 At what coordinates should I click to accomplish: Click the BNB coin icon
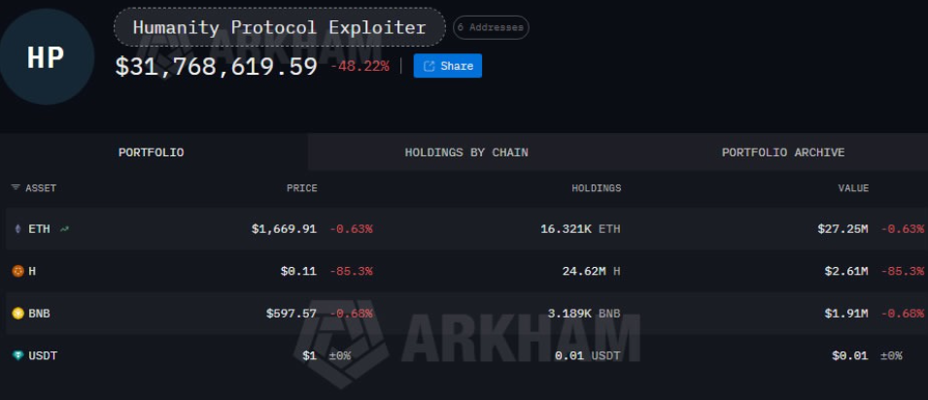point(17,314)
